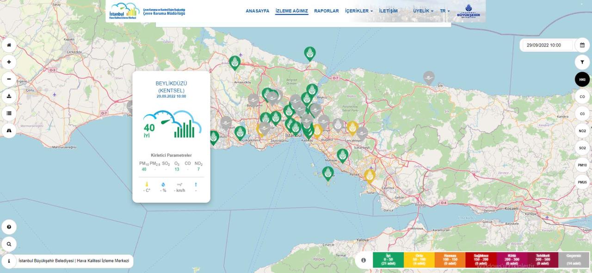Image resolution: width=592 pixels, height=273 pixels.
Task: Switch map to the CO pollutant
Action: 582,97
